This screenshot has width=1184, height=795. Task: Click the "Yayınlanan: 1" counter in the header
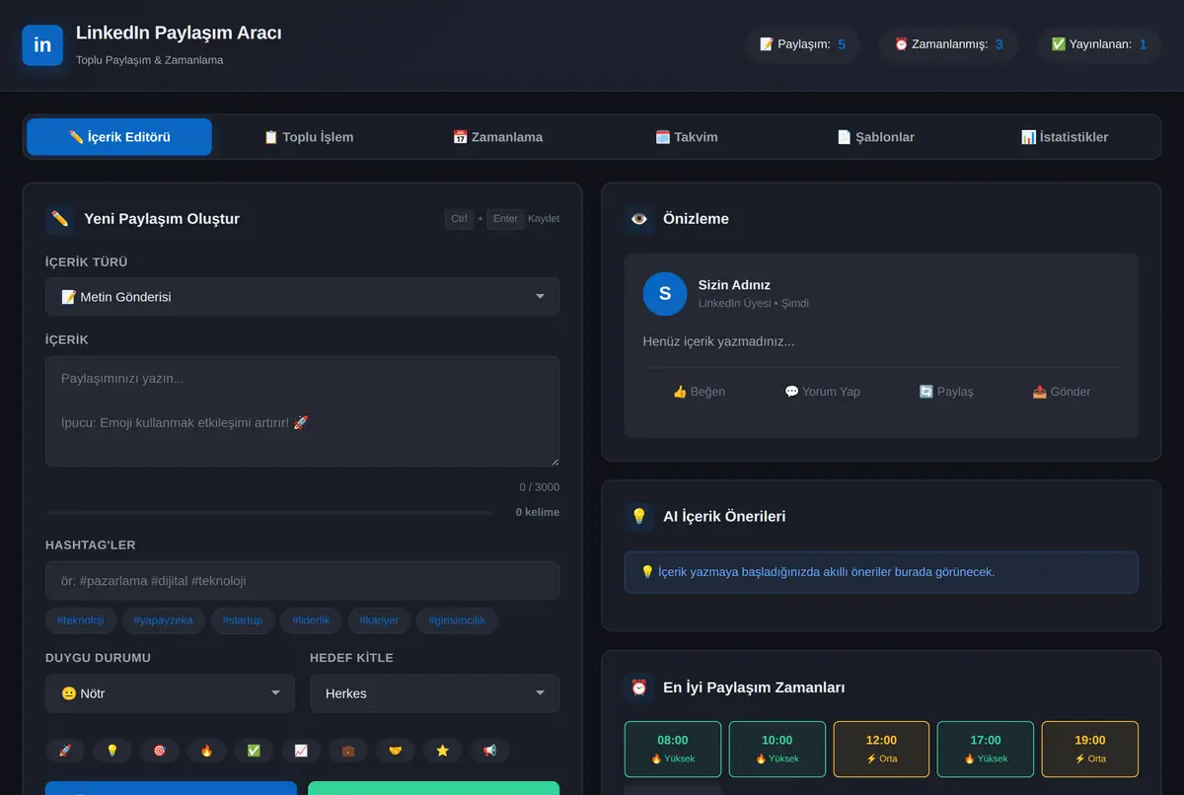coord(1098,44)
